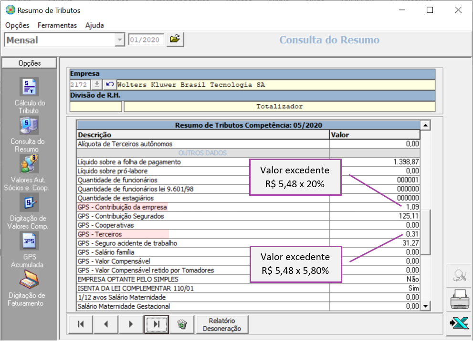Select the Consulta do Resumo sidebar icon
Viewport: 473px width, 341px height.
[x=29, y=125]
